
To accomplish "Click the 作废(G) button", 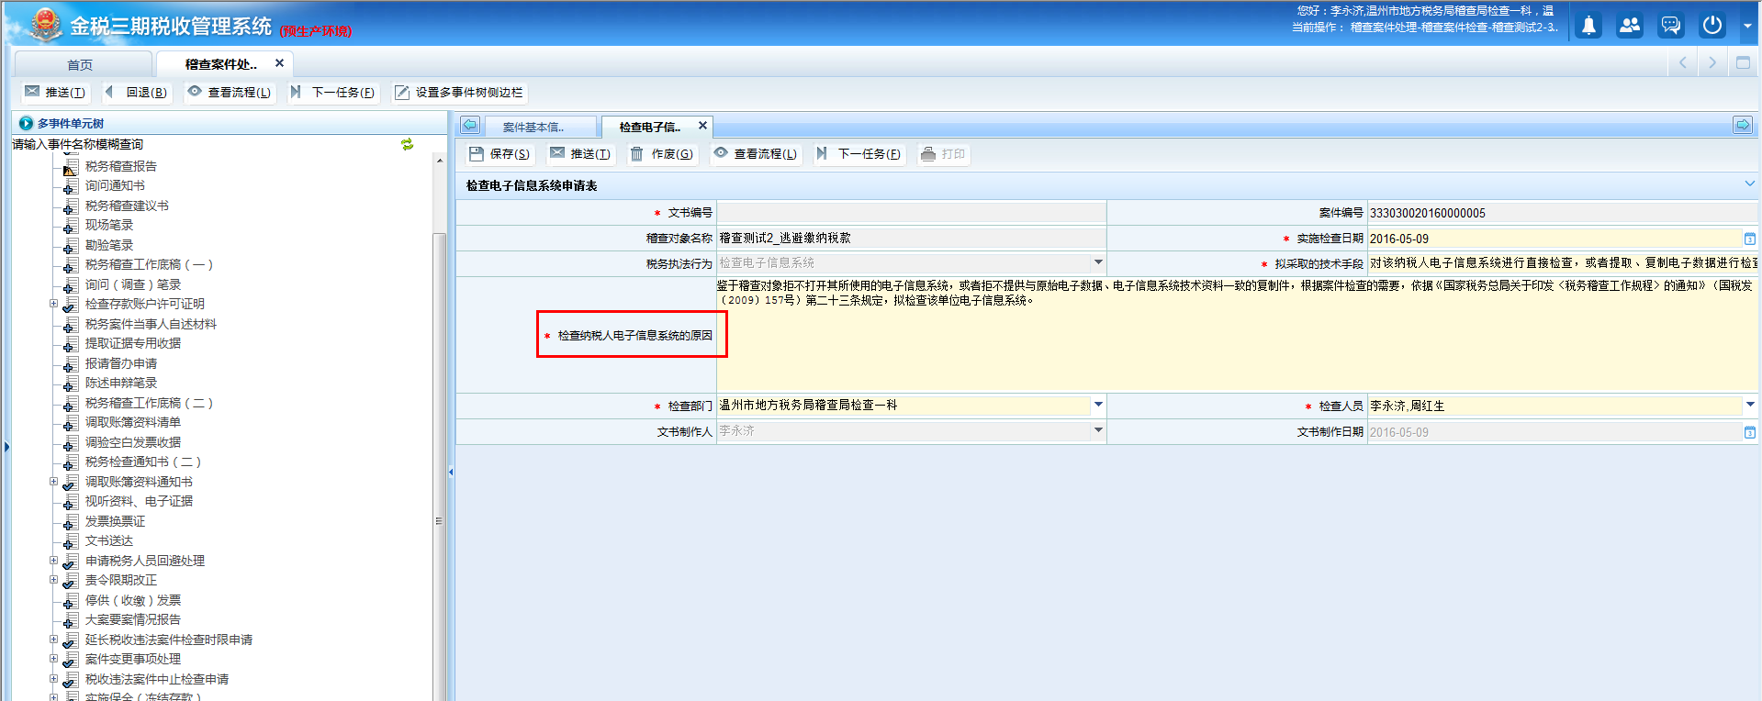I will point(661,154).
